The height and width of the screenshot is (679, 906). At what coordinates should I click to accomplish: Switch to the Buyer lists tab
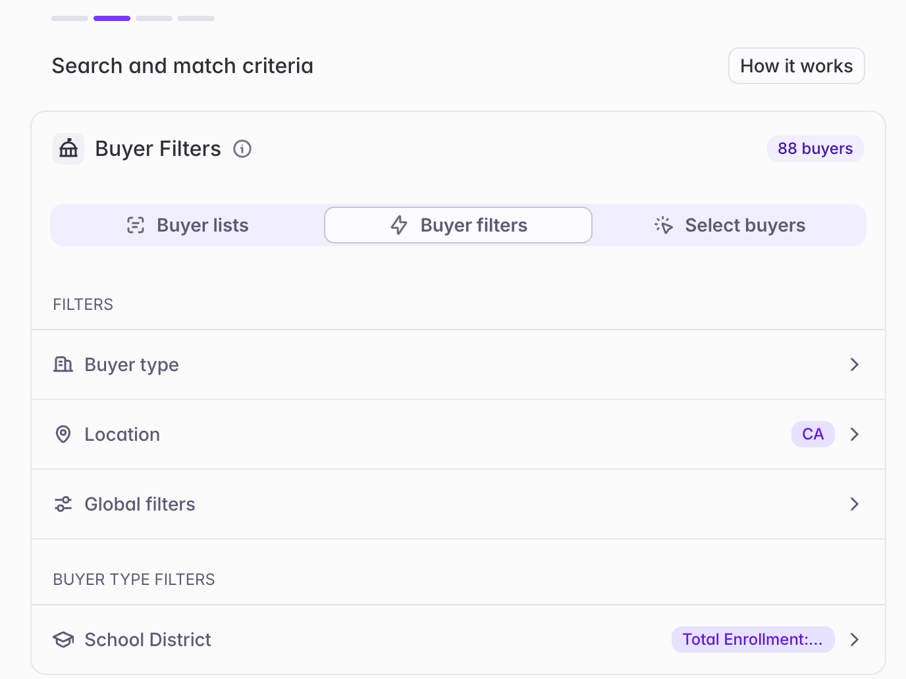188,225
